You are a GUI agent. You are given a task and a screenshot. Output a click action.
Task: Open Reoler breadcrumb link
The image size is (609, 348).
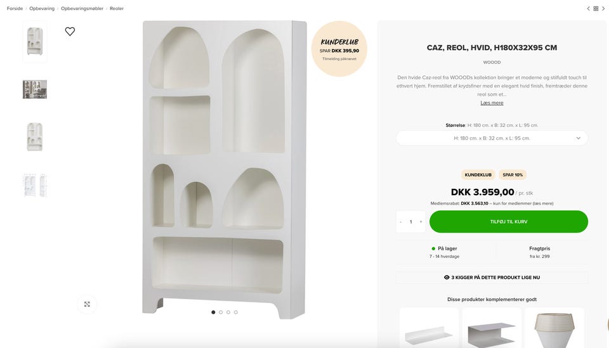117,8
